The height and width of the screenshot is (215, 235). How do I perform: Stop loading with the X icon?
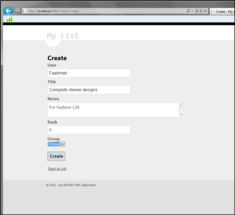pyautogui.click(x=205, y=11)
